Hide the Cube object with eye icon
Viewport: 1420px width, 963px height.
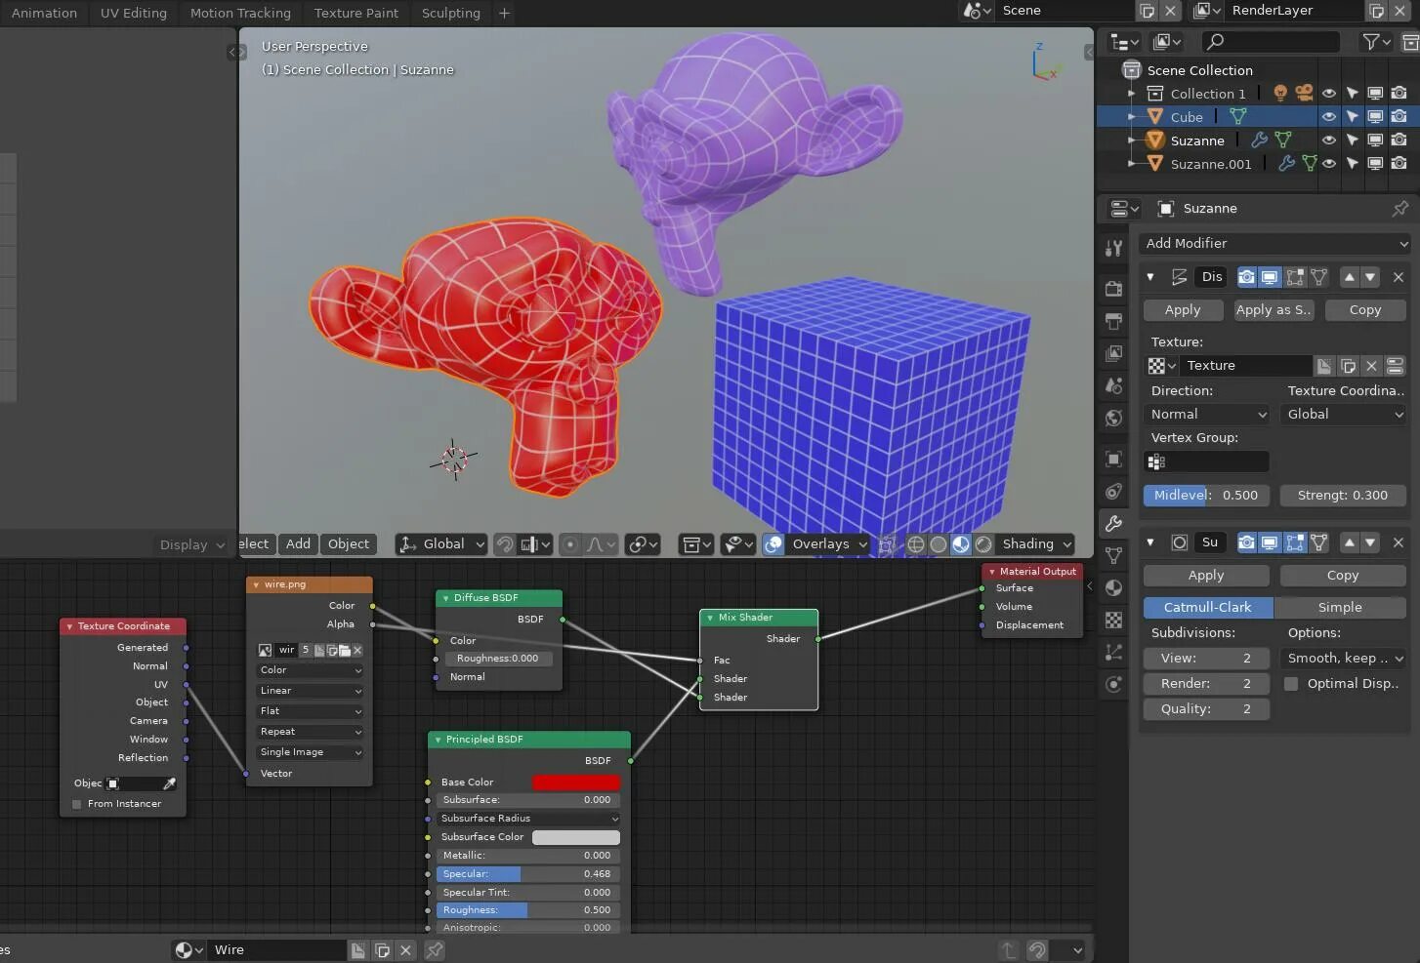tap(1328, 117)
